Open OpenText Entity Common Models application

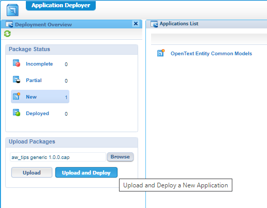[x=211, y=54]
